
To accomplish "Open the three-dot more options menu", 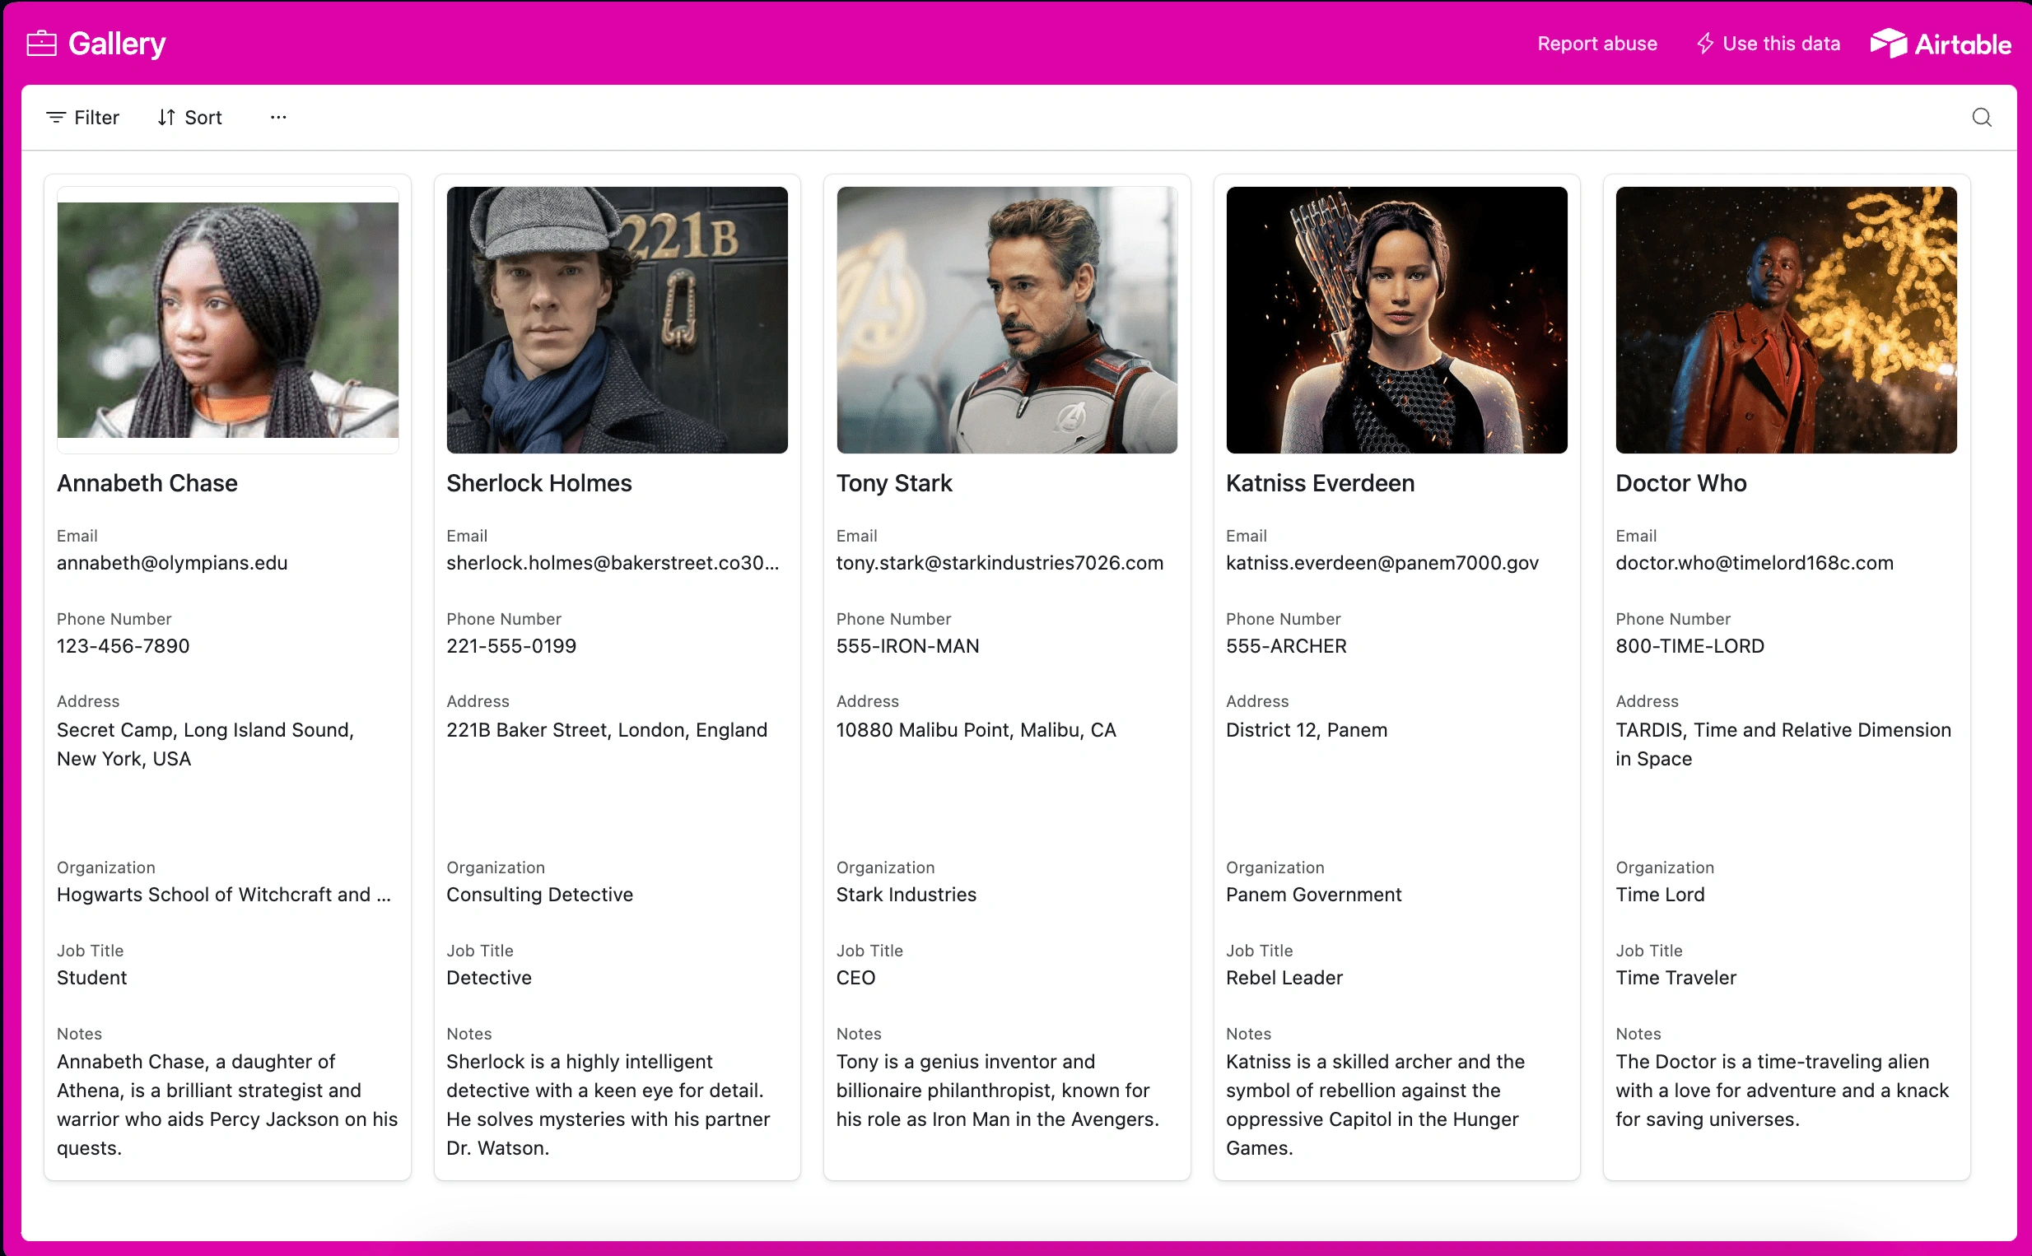I will point(278,117).
